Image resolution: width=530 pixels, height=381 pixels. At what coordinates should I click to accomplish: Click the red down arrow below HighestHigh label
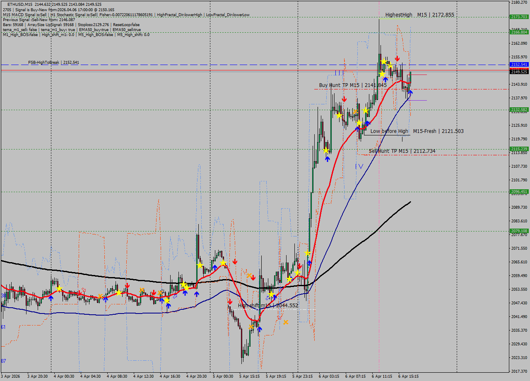point(397,58)
